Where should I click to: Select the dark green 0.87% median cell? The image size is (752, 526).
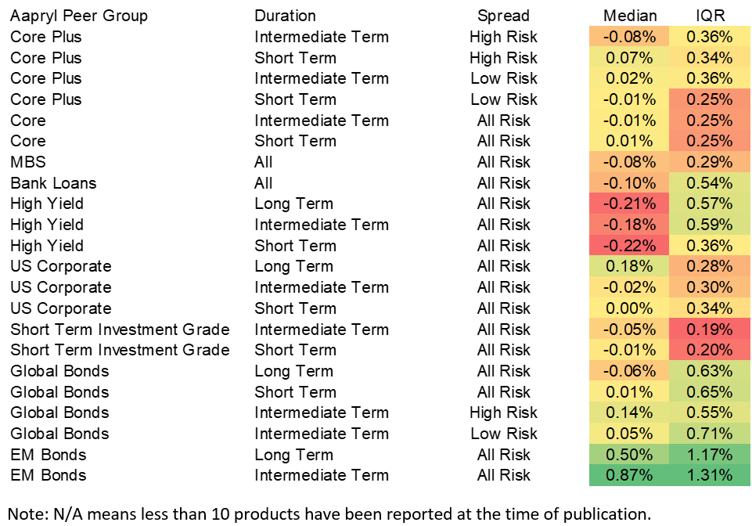point(630,475)
